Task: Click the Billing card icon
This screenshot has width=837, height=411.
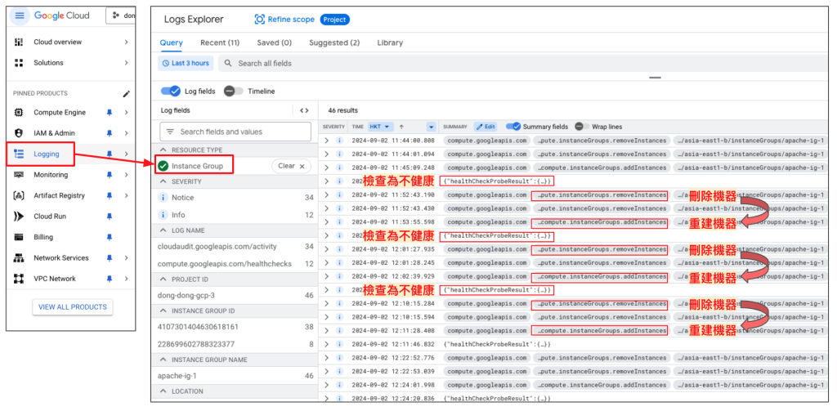Action: (x=19, y=237)
